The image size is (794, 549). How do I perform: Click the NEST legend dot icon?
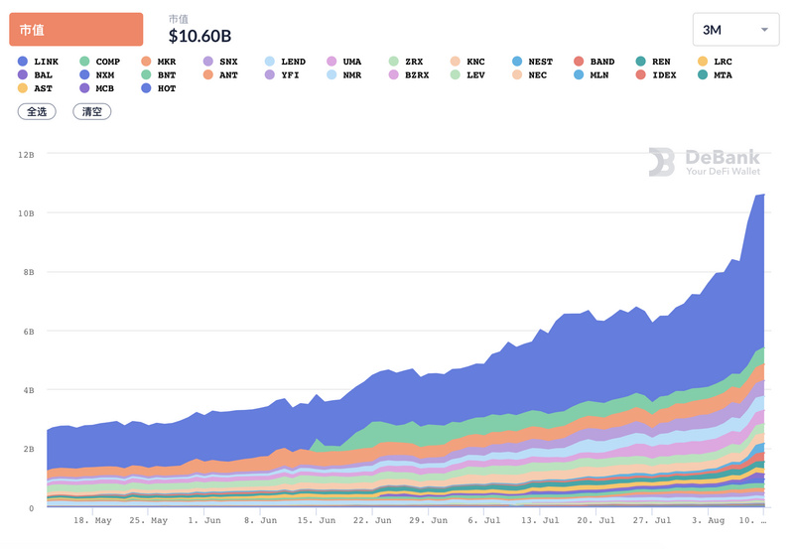pos(517,62)
